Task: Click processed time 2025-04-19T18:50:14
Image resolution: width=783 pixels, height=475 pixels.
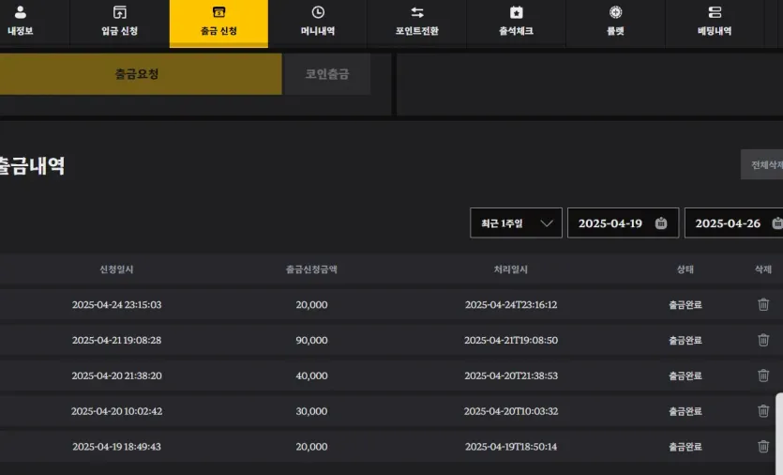Action: pos(511,447)
